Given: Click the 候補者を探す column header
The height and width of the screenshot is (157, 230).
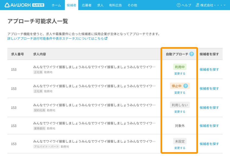Looking at the screenshot, I should point(209,54).
